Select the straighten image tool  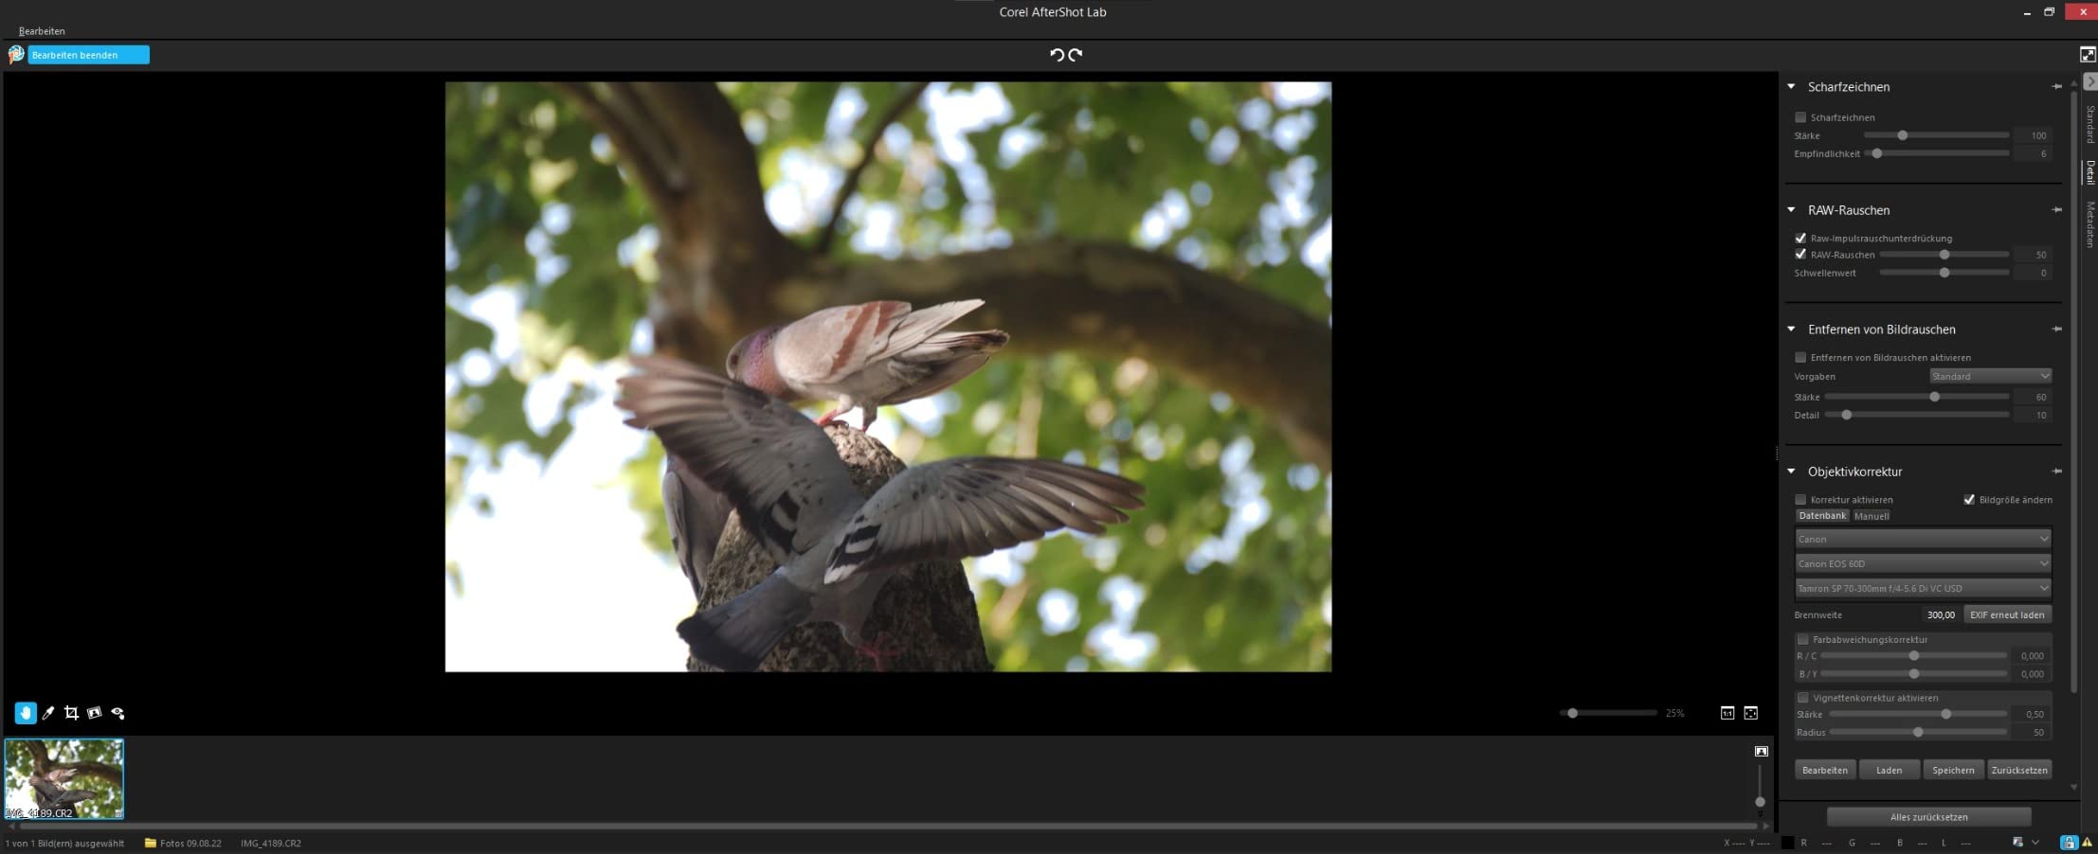(x=94, y=713)
